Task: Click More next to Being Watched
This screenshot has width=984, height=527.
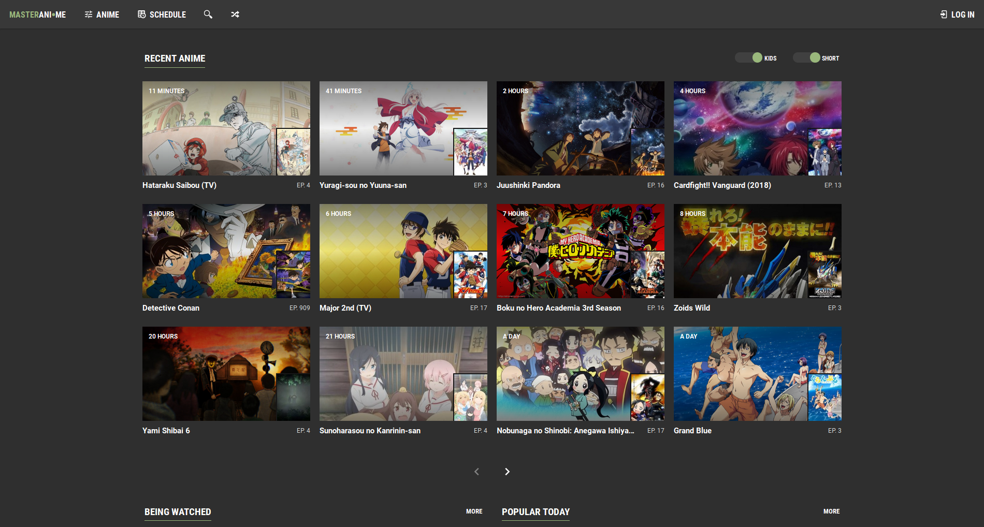Action: (474, 511)
